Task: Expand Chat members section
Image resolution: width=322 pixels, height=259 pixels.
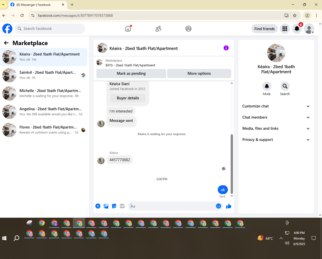Action: click(x=276, y=117)
